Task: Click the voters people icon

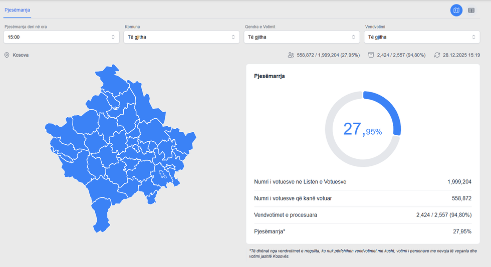Action: [291, 55]
